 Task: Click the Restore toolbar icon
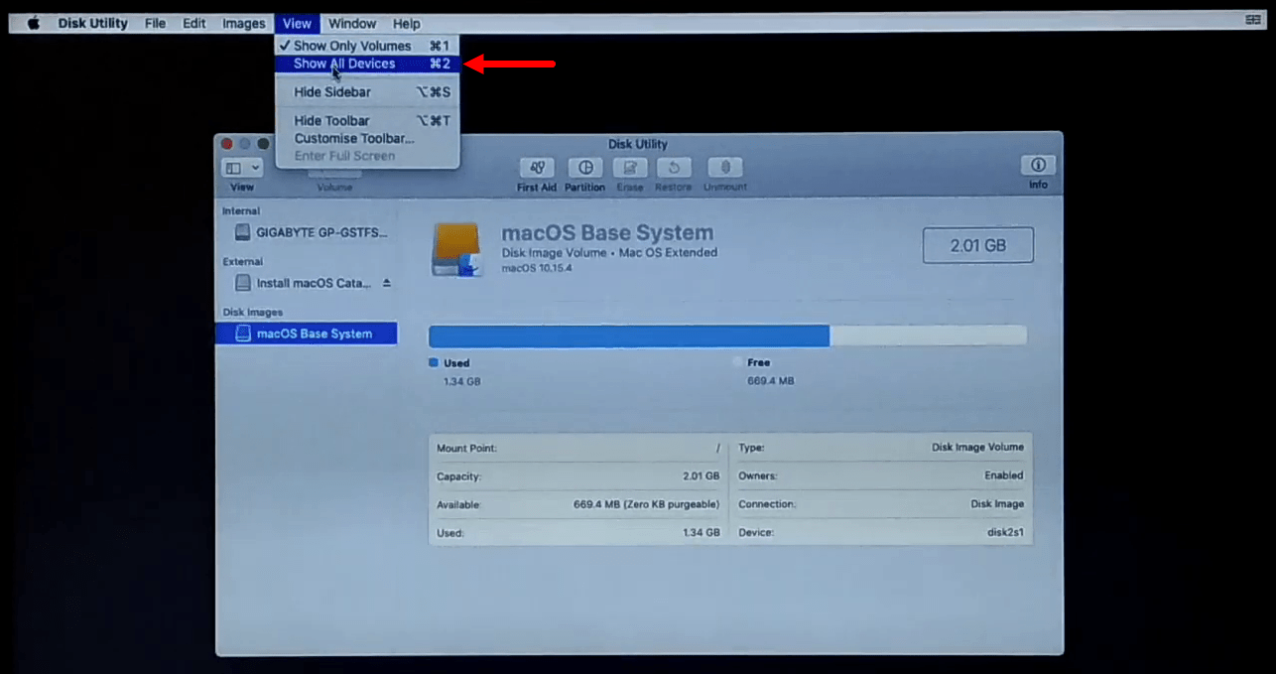674,168
